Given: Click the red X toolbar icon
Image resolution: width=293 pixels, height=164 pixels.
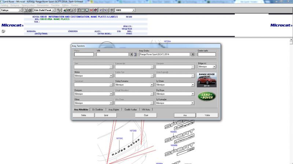Looking at the screenshot, I should pos(91,10).
